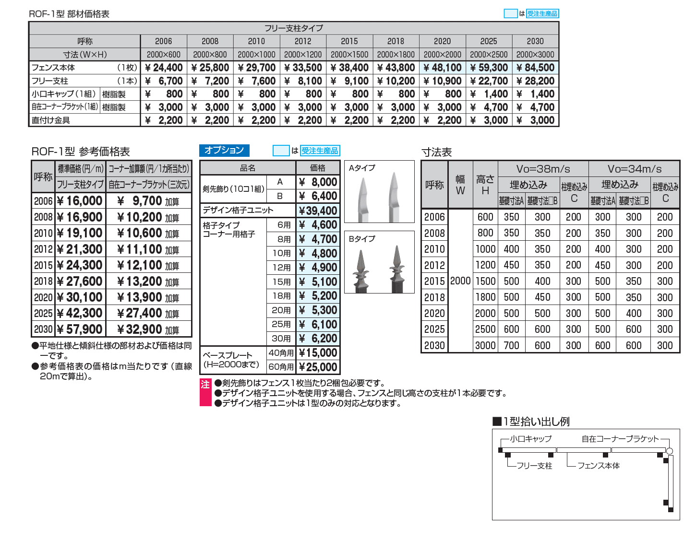Click the フェンス本体 label in the diagram
The image size is (696, 540).
tap(600, 466)
